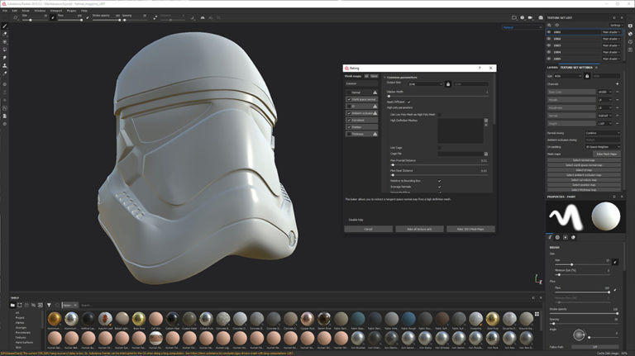Open Main shader dropdown for texture set 1003

[x=611, y=45]
